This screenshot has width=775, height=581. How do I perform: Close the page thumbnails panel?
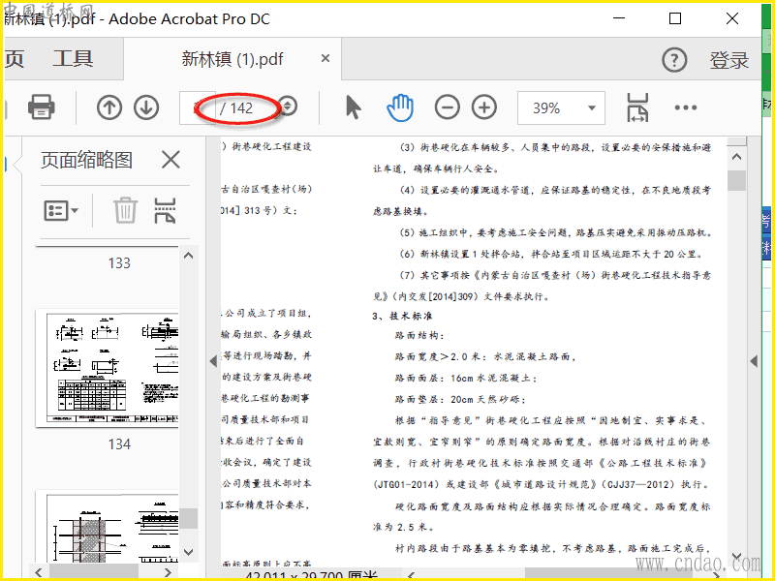tap(171, 160)
